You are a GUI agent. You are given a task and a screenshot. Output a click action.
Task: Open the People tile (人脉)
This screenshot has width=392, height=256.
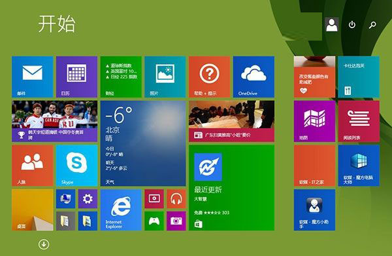pos(33,166)
